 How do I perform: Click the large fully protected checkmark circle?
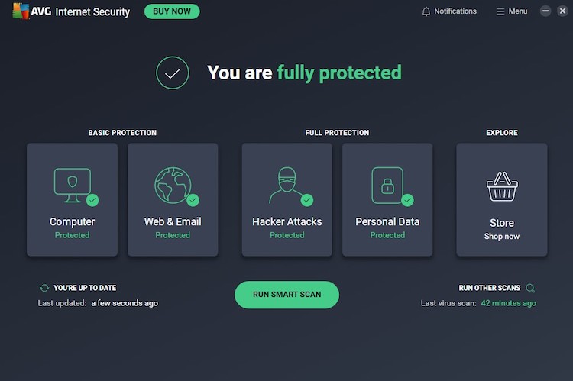[173, 73]
